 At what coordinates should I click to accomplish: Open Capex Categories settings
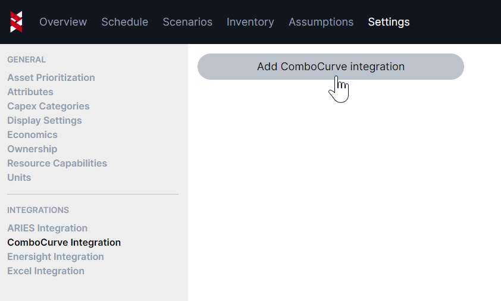[48, 106]
